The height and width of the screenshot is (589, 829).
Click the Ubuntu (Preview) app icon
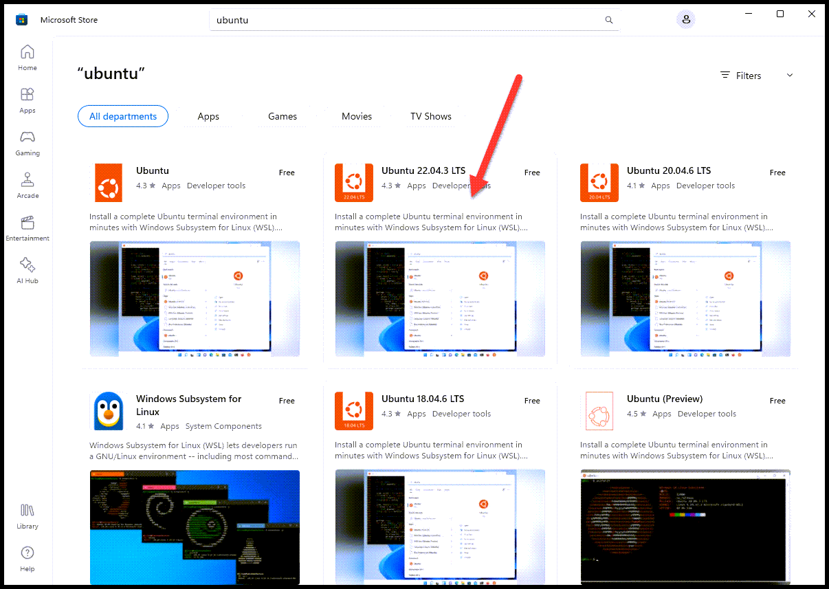tap(599, 411)
